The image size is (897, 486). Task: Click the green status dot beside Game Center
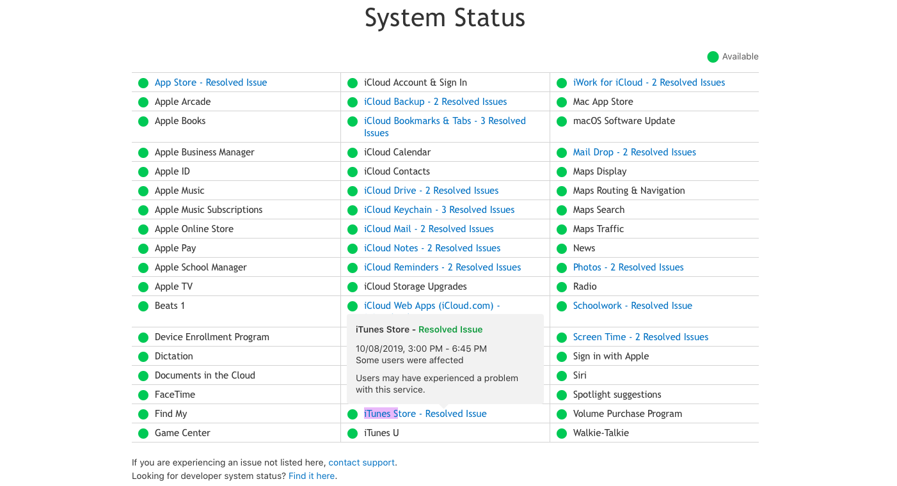pyautogui.click(x=143, y=434)
